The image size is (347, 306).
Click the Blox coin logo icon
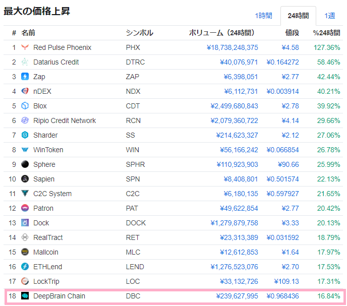25,106
